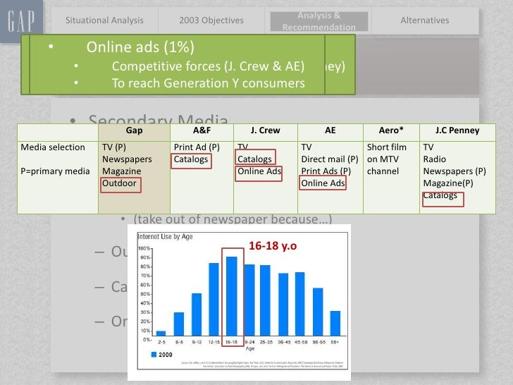Click 'Print Ads (P)' in AE column
Viewport: 513px width, 385px height.
[326, 171]
